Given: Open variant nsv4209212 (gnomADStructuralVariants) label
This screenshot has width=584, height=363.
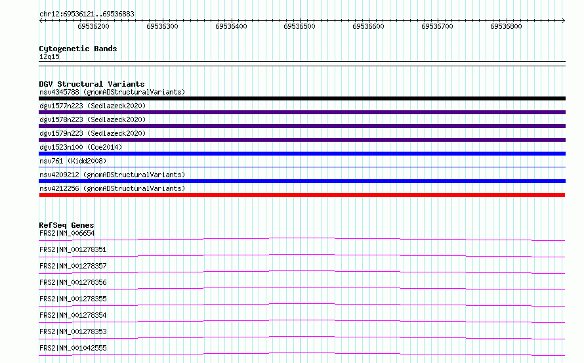Looking at the screenshot, I should 112,175.
